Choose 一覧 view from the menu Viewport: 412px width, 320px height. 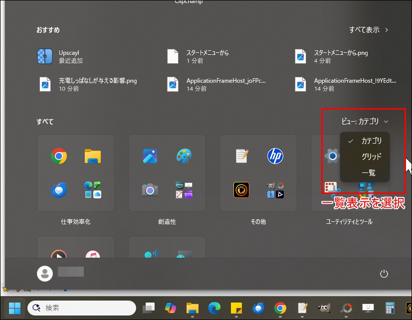368,172
